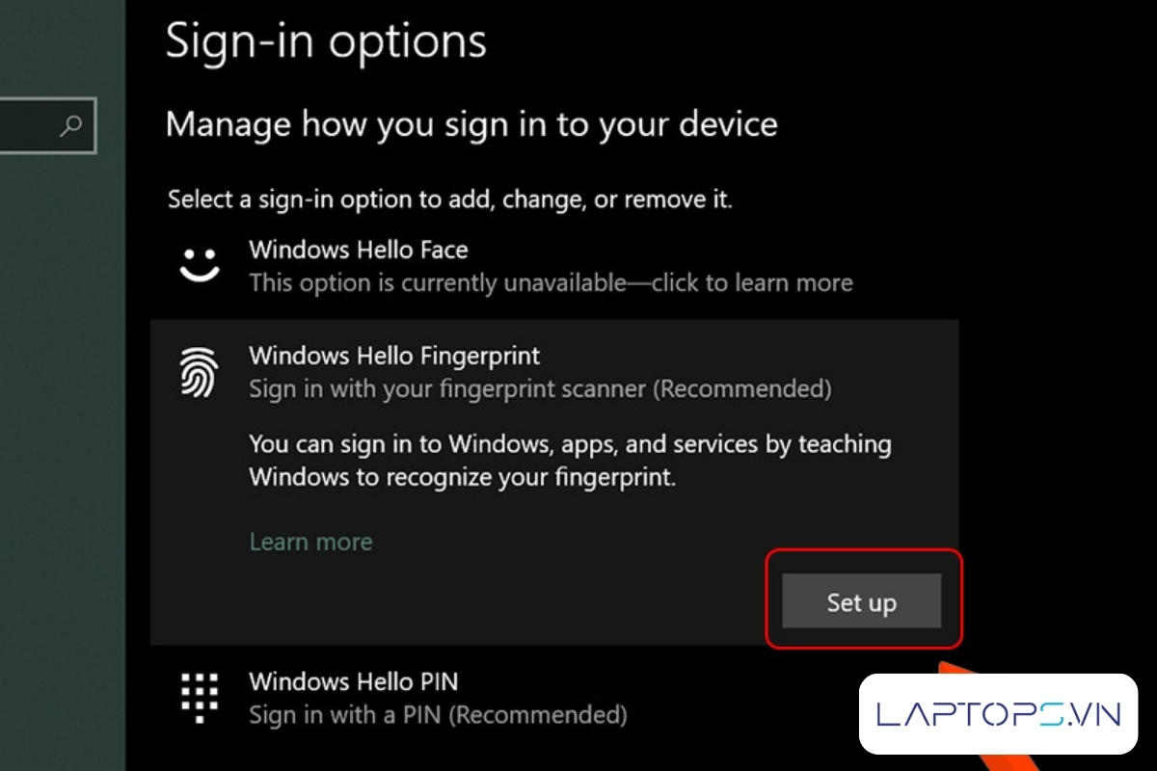The image size is (1157, 771).
Task: Click "Select a sign-in option" instruction text
Action: (450, 199)
